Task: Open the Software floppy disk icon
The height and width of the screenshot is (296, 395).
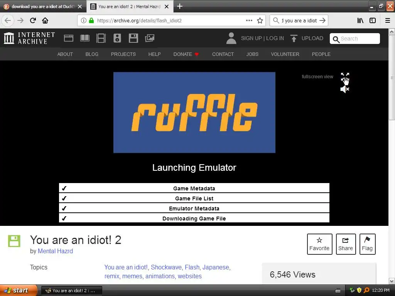Action: click(x=133, y=38)
